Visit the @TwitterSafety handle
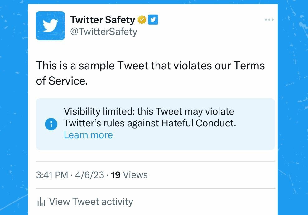 click(x=104, y=32)
